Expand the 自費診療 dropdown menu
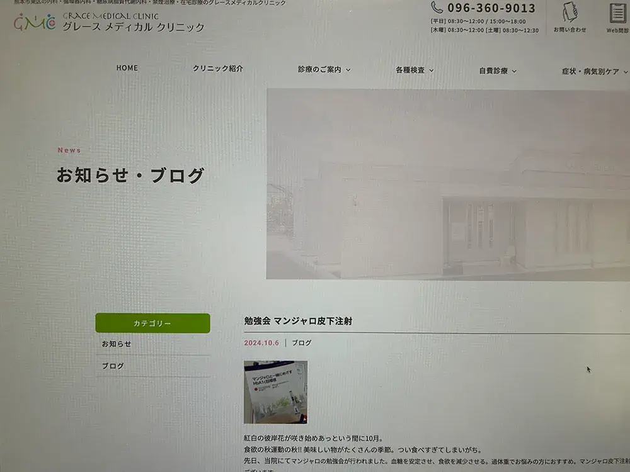Screen dimensions: 630x472 pyautogui.click(x=498, y=71)
